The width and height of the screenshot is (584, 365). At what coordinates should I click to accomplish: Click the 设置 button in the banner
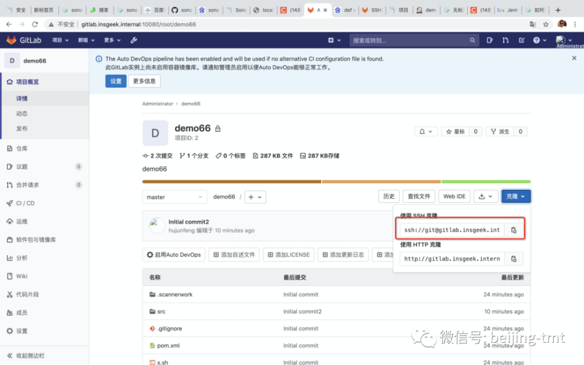pos(116,81)
